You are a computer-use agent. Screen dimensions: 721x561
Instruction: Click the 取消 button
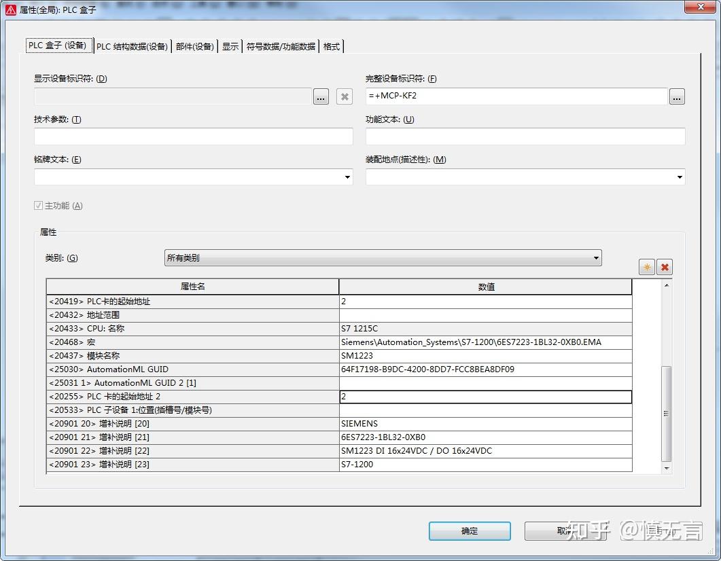tap(565, 530)
